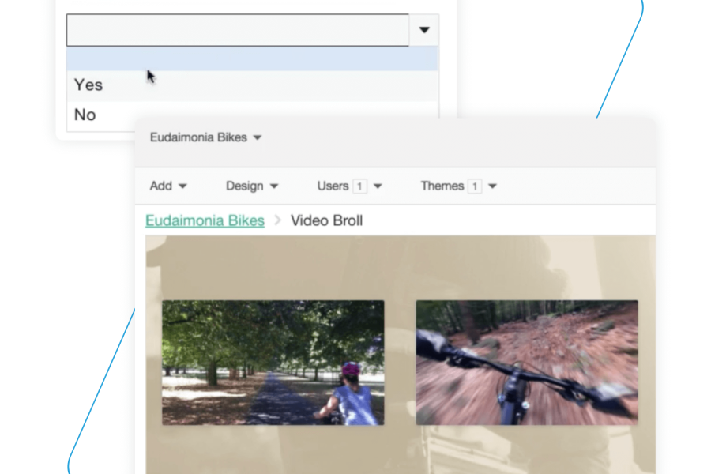Click the Themes count badge
This screenshot has width=711, height=474.
[475, 186]
